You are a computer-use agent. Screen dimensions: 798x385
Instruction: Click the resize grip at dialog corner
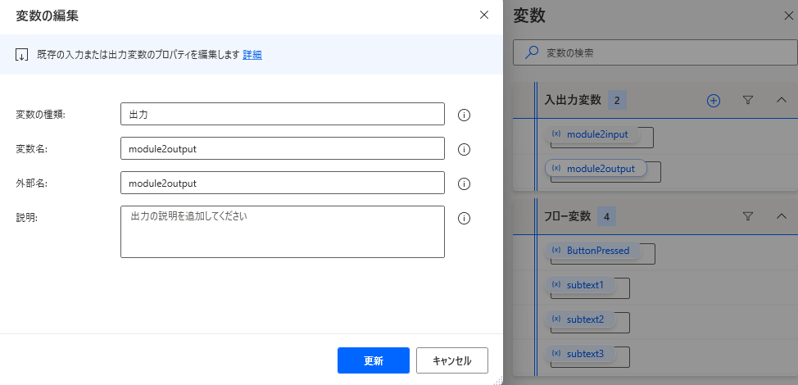(498, 380)
